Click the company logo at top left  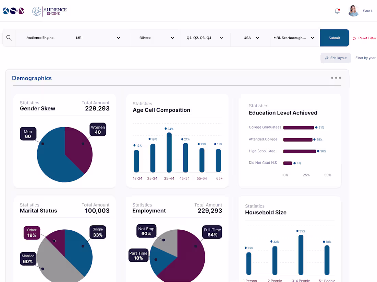pyautogui.click(x=13, y=11)
